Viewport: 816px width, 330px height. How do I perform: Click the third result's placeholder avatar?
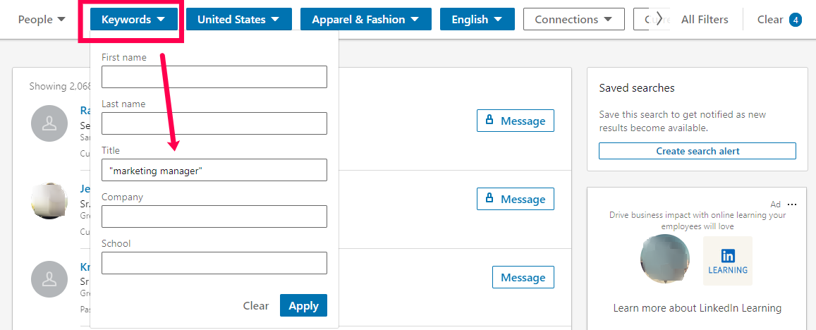(49, 279)
